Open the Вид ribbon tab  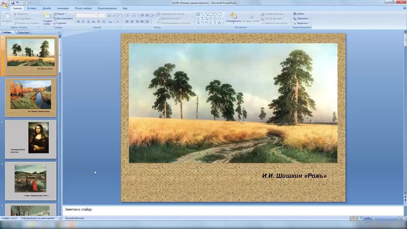(x=125, y=8)
